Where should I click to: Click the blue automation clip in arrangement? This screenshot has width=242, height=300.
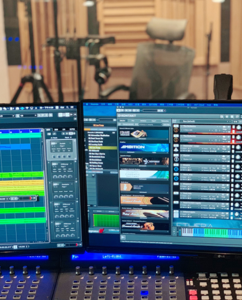15,147
